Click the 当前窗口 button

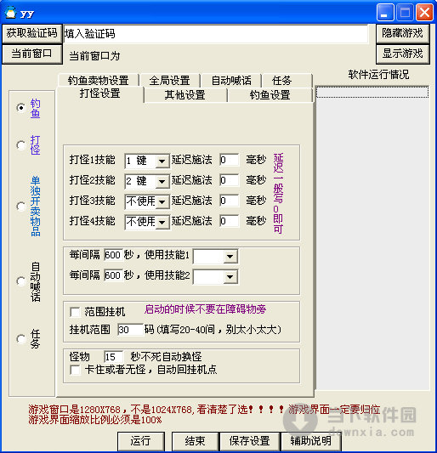31,54
